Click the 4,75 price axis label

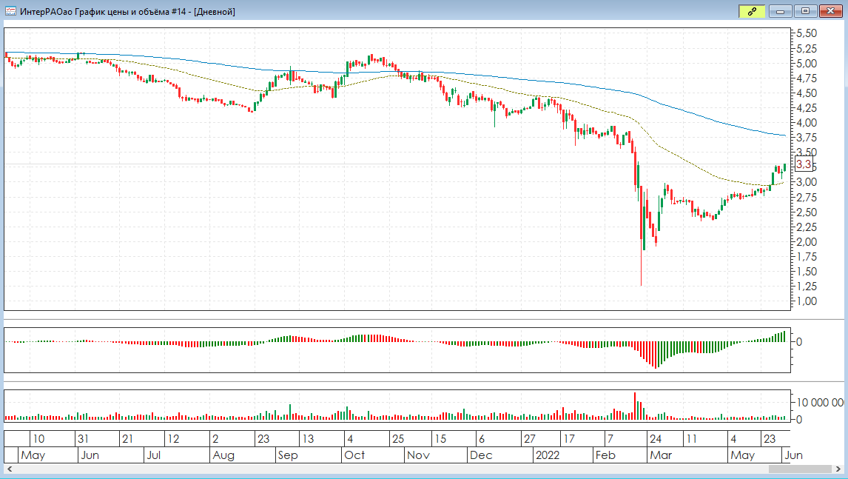(x=807, y=78)
